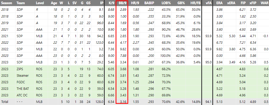The width and height of the screenshot is (269, 105).
Task: Sort table by BB/9 column header
Action: pyautogui.click(x=123, y=3)
